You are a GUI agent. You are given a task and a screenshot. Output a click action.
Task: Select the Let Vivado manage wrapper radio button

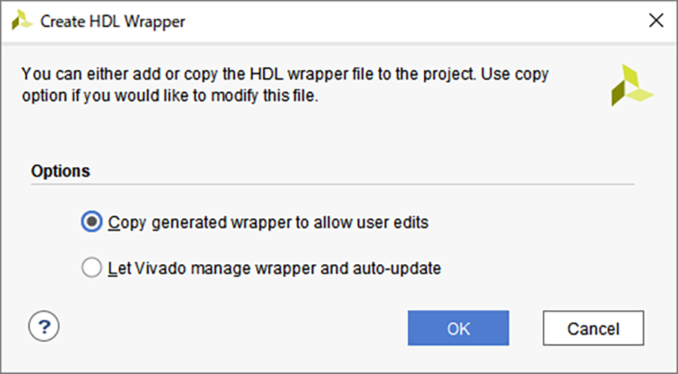[92, 268]
